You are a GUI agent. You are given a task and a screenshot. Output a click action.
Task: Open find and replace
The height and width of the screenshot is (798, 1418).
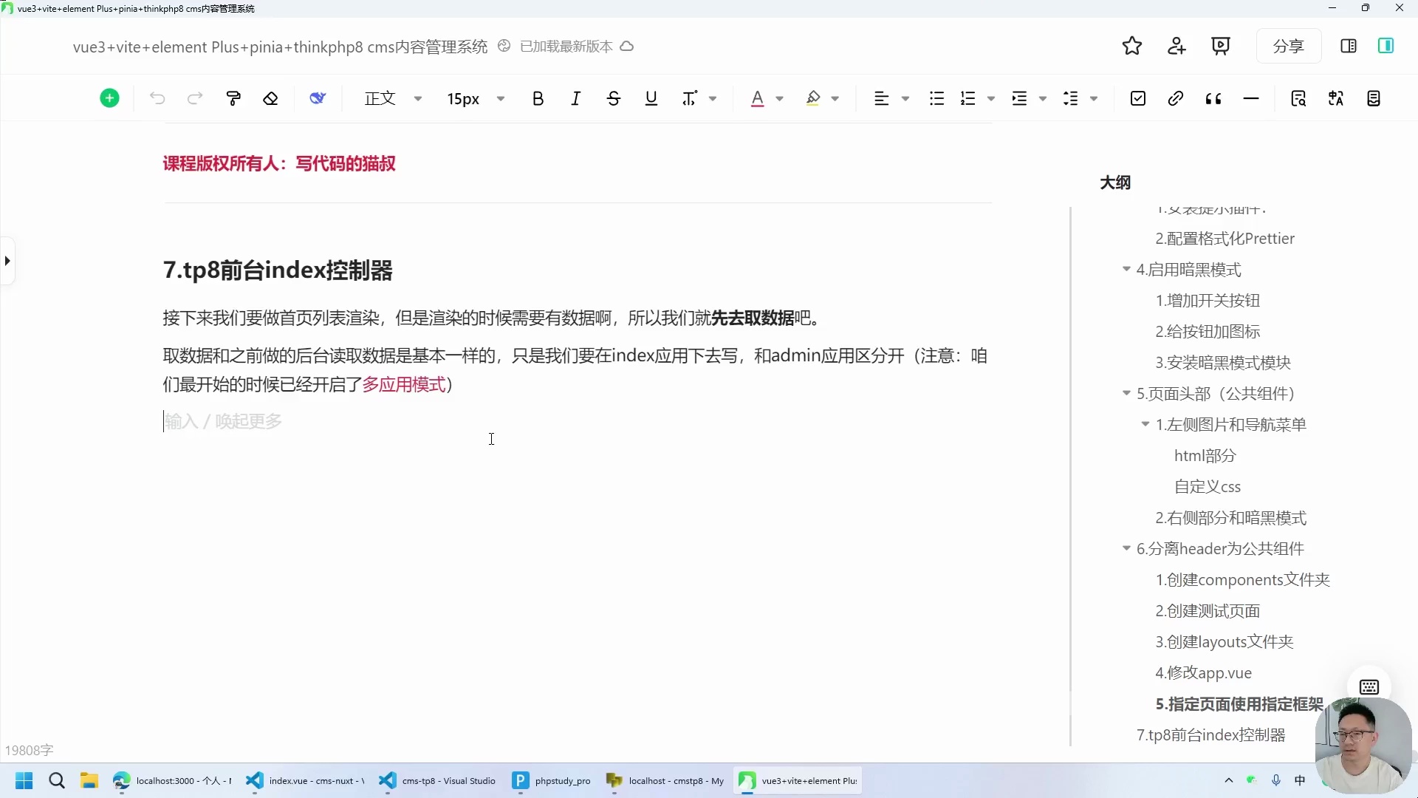click(1298, 98)
